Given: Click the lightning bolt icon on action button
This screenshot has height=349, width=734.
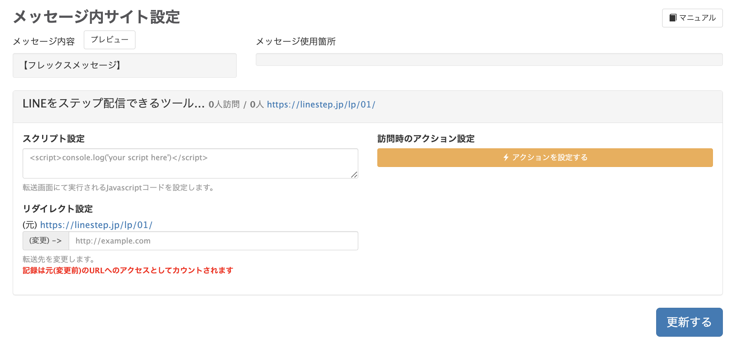Looking at the screenshot, I should (506, 157).
